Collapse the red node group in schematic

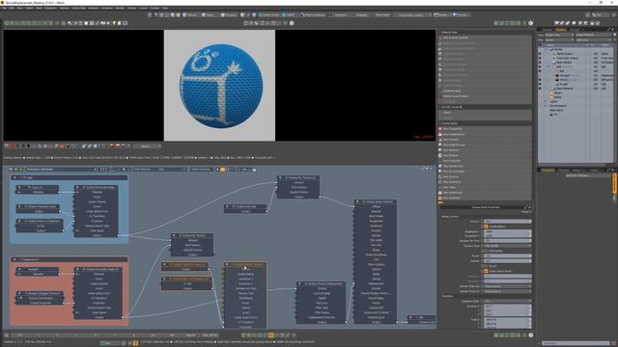click(14, 259)
